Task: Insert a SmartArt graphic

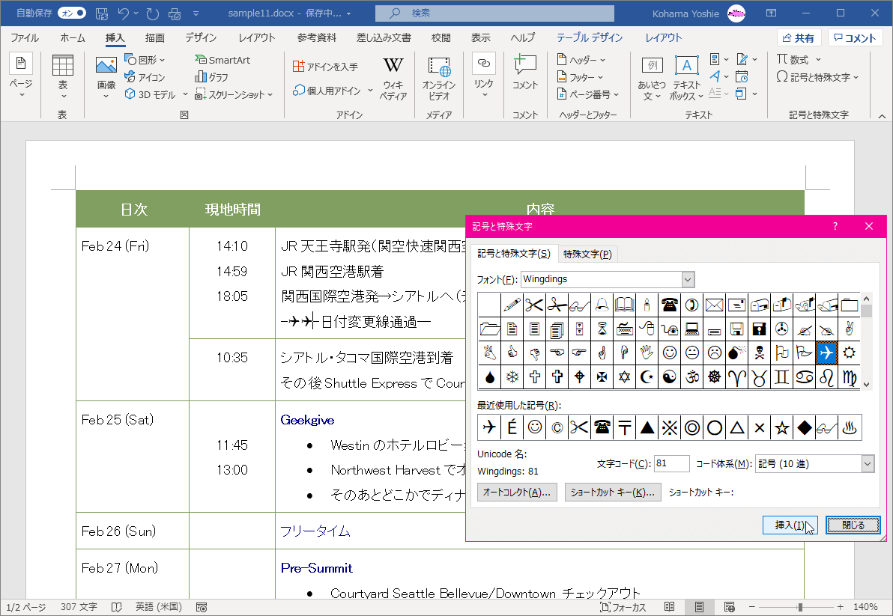Action: (223, 60)
